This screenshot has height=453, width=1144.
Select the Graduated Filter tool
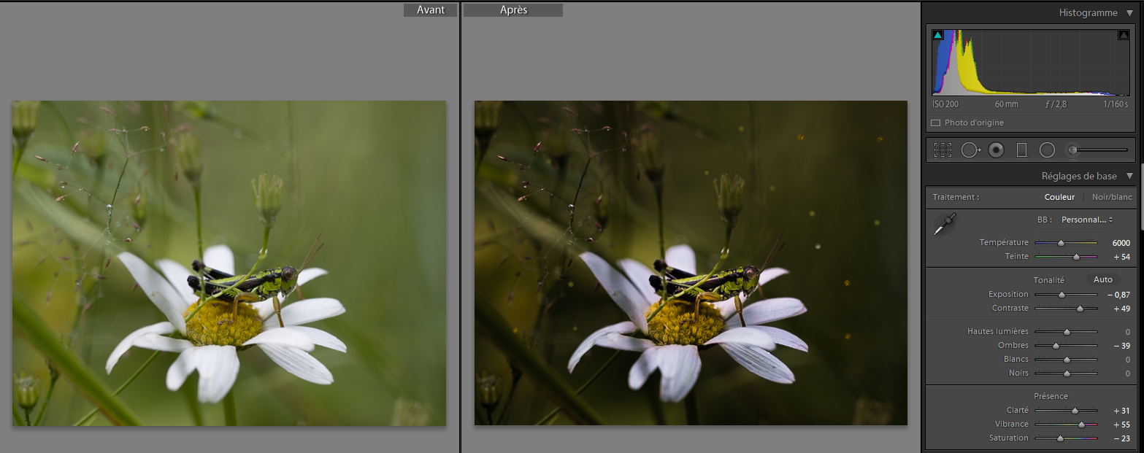[1021, 150]
